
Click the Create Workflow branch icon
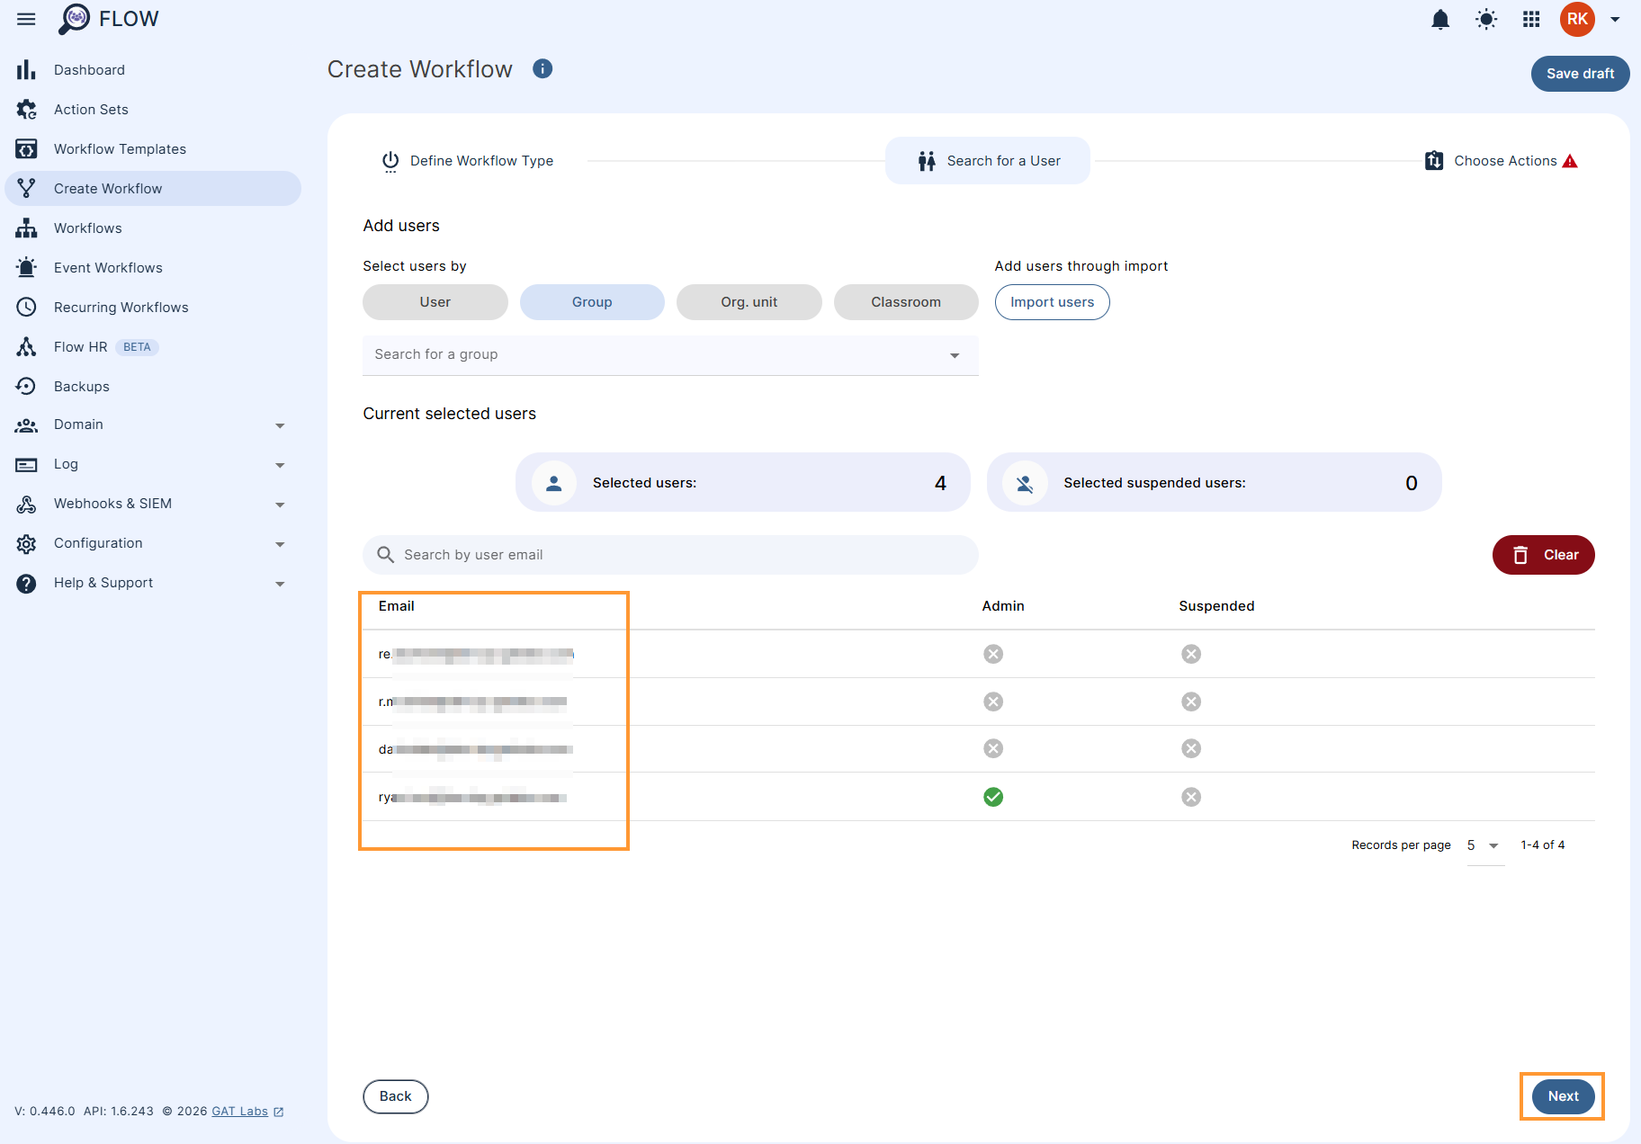pyautogui.click(x=26, y=189)
